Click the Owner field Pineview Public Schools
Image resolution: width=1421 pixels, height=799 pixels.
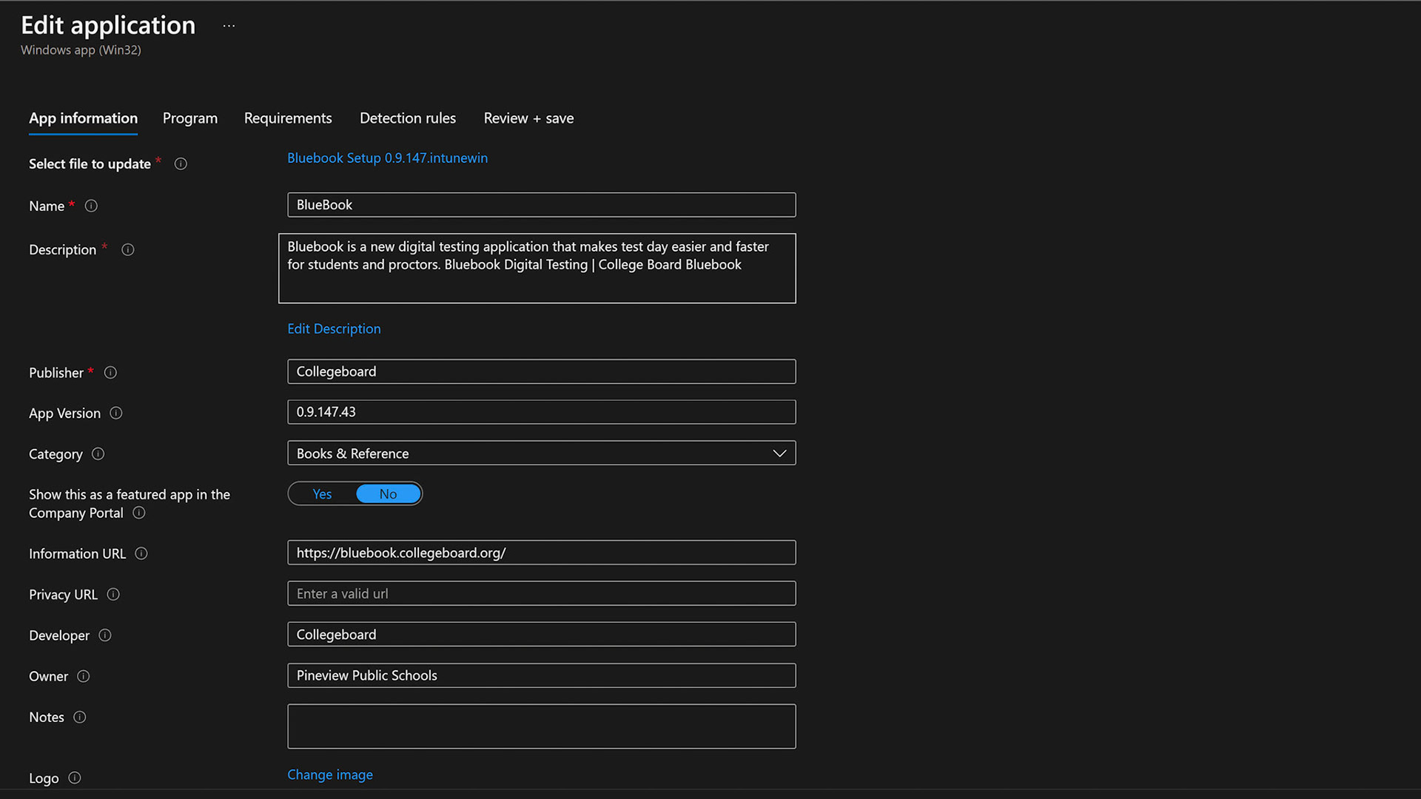542,676
